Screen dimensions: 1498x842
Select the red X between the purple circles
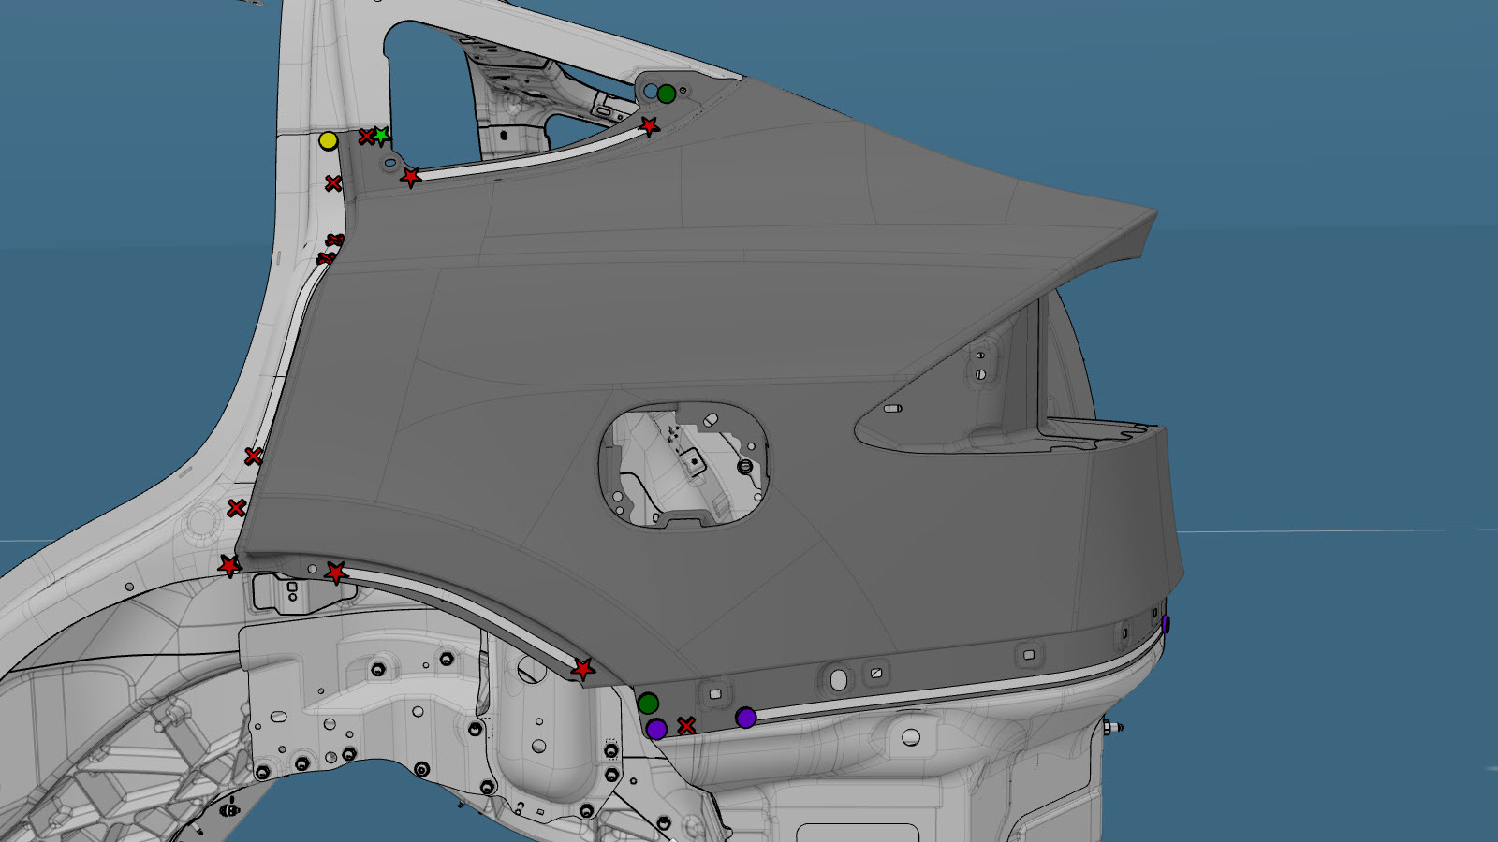[686, 726]
